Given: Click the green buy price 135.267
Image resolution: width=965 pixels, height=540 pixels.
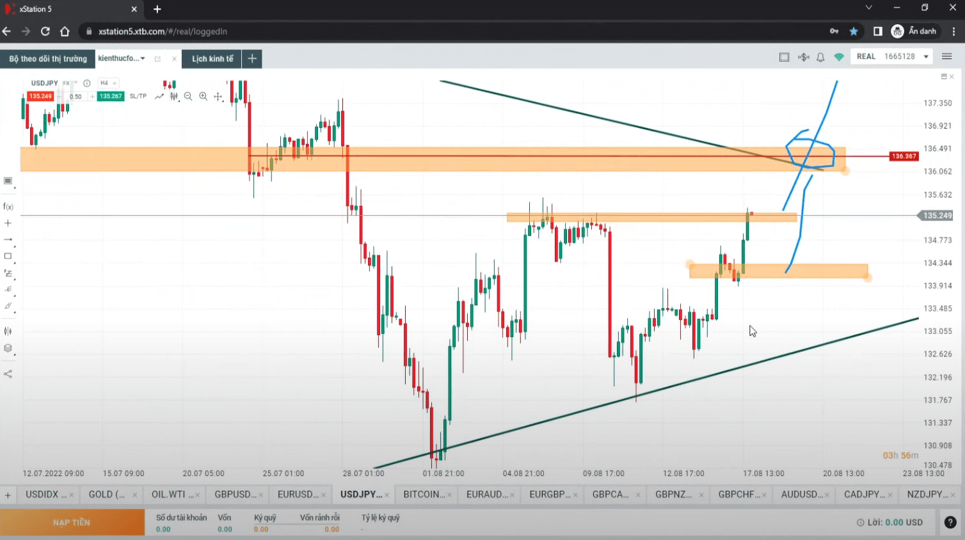Looking at the screenshot, I should (111, 97).
